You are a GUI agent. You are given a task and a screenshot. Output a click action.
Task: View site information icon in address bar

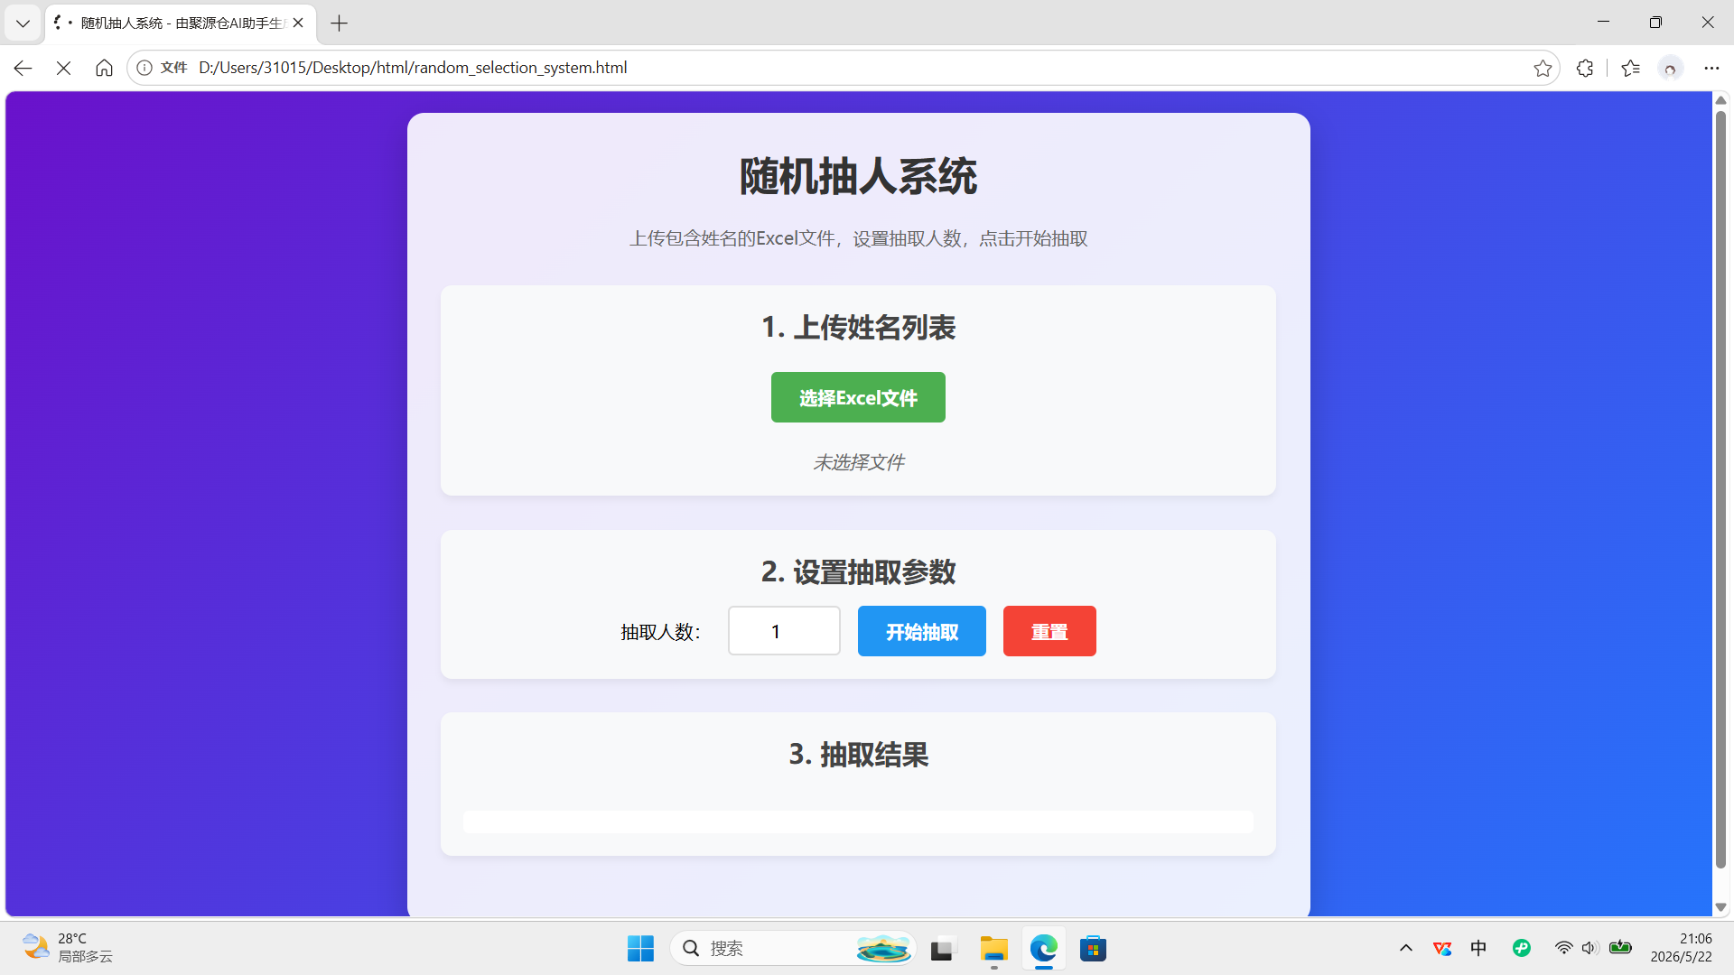[x=144, y=68]
